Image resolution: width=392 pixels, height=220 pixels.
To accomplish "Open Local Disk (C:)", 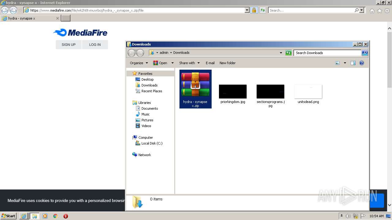I will 152,143.
